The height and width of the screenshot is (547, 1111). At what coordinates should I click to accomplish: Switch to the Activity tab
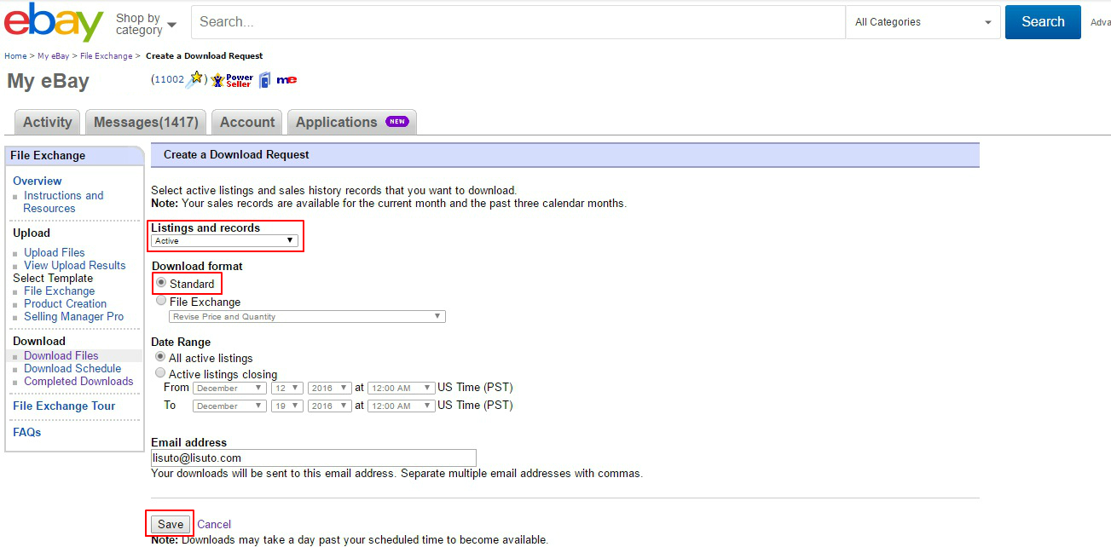click(48, 122)
